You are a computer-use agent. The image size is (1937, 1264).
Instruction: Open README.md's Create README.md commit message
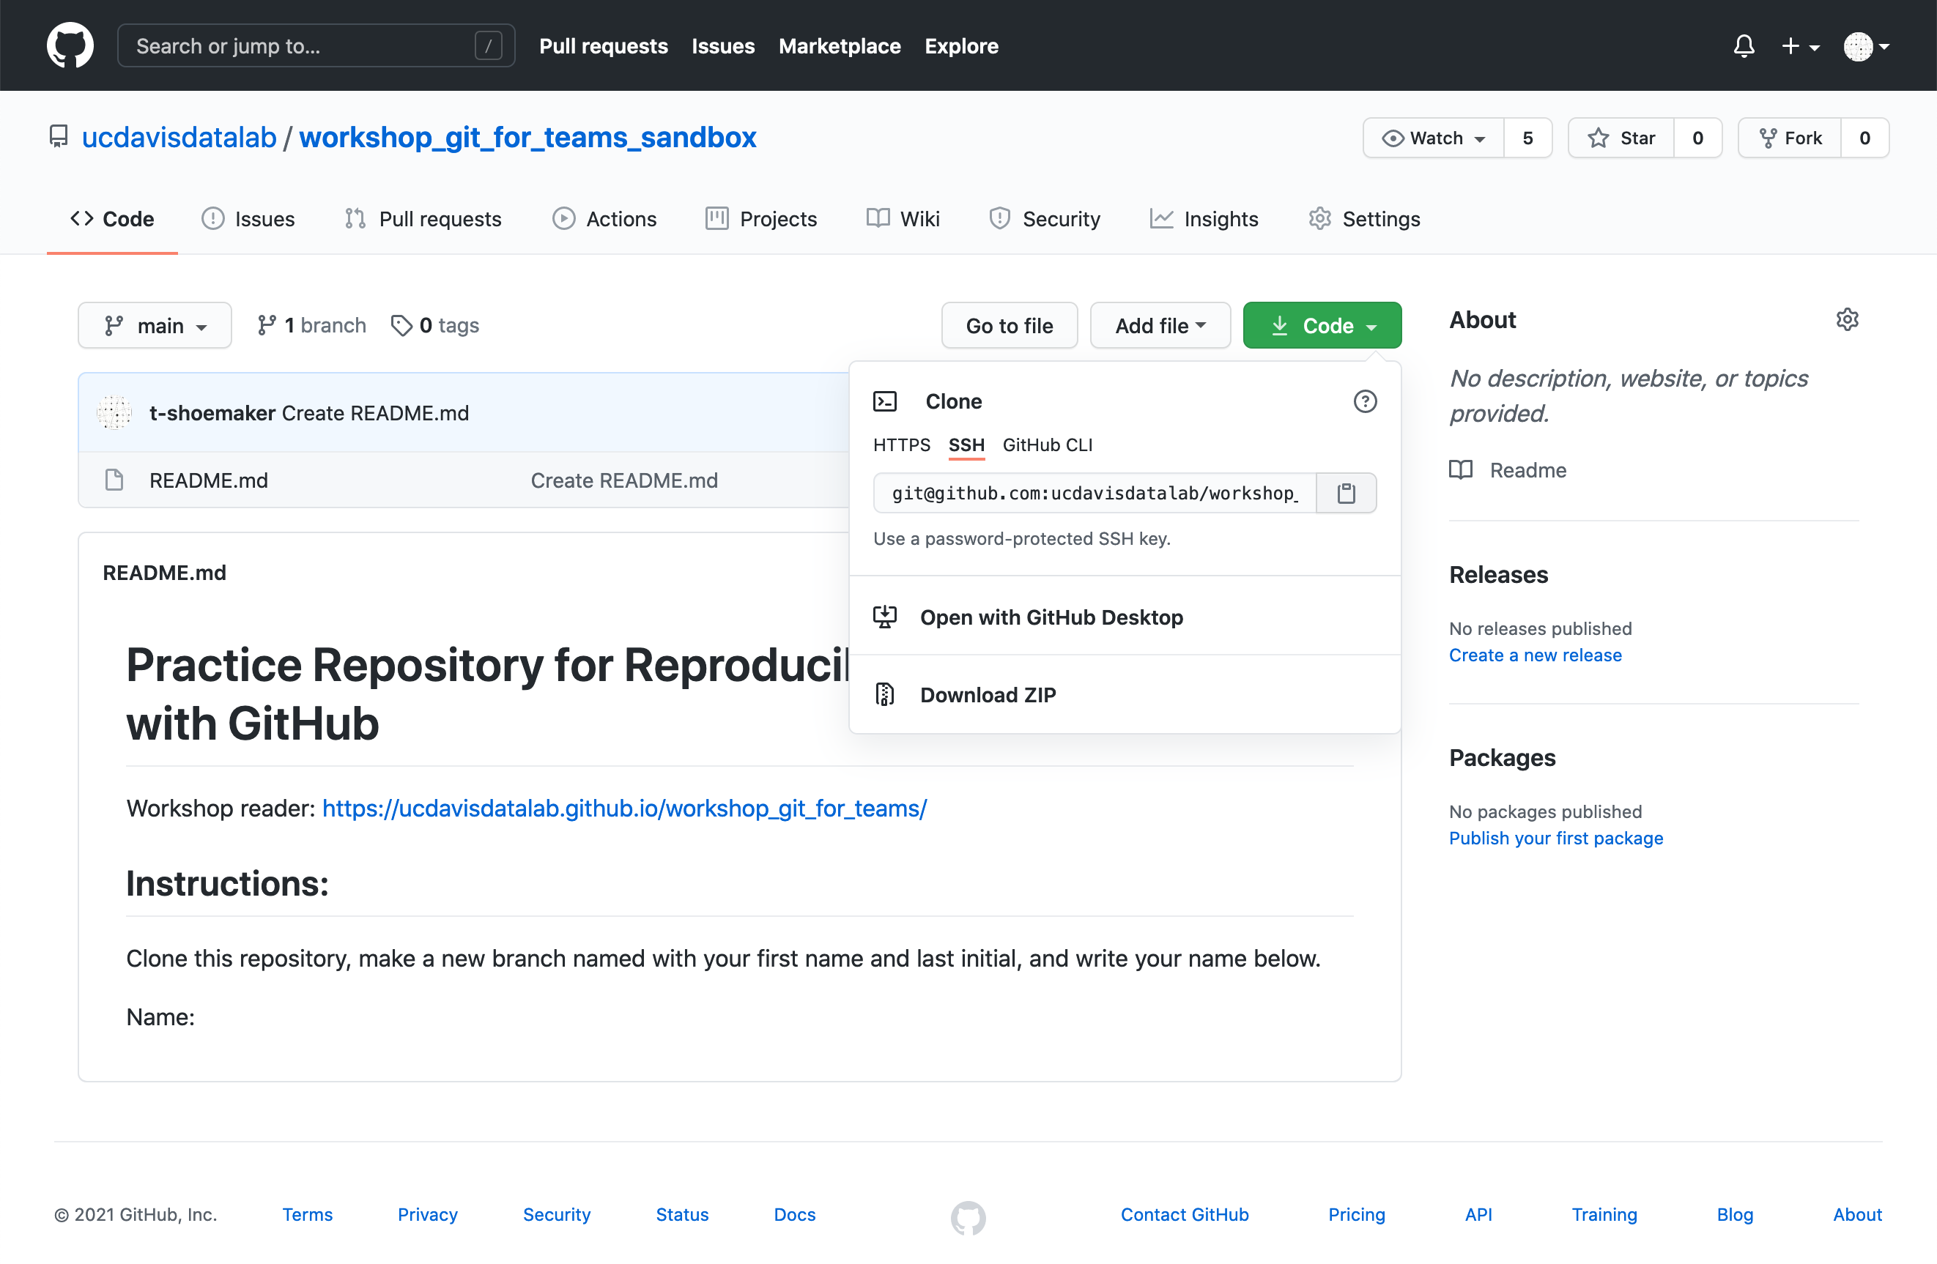tap(624, 480)
